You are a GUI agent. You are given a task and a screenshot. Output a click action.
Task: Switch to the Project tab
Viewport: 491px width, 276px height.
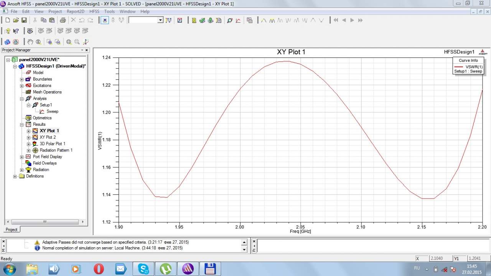pyautogui.click(x=12, y=230)
